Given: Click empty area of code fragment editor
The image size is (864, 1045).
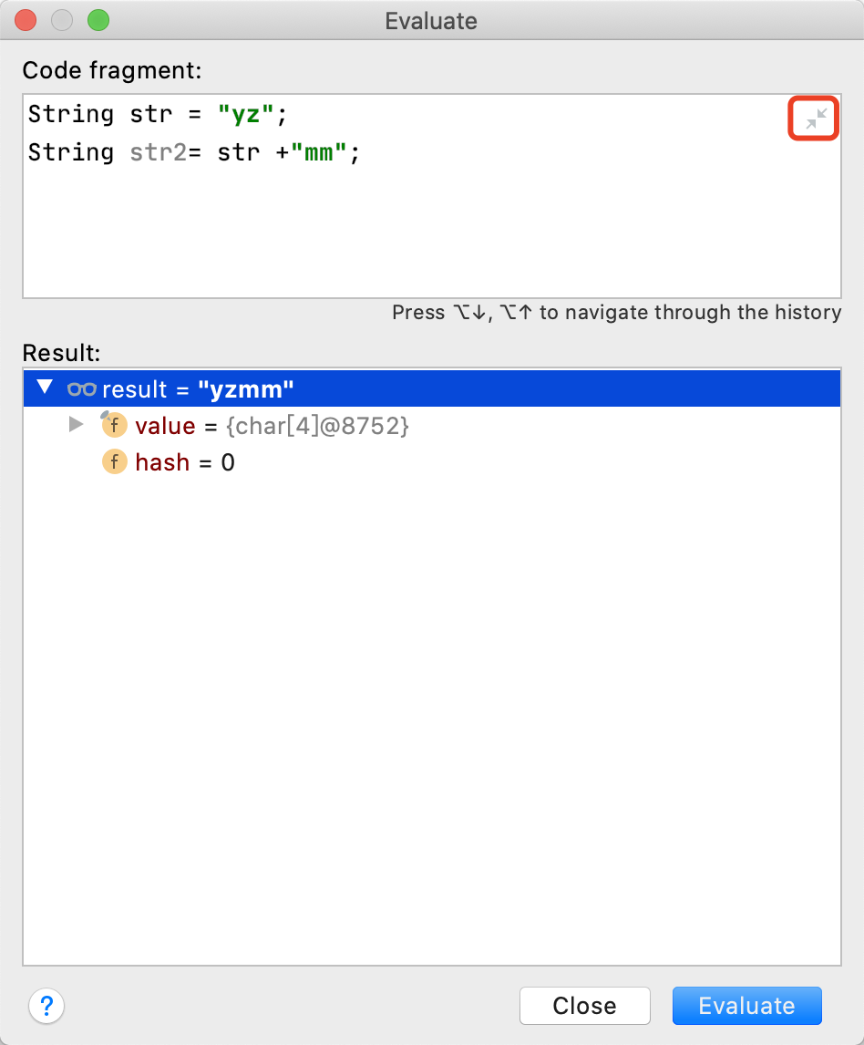Looking at the screenshot, I should click(x=428, y=237).
